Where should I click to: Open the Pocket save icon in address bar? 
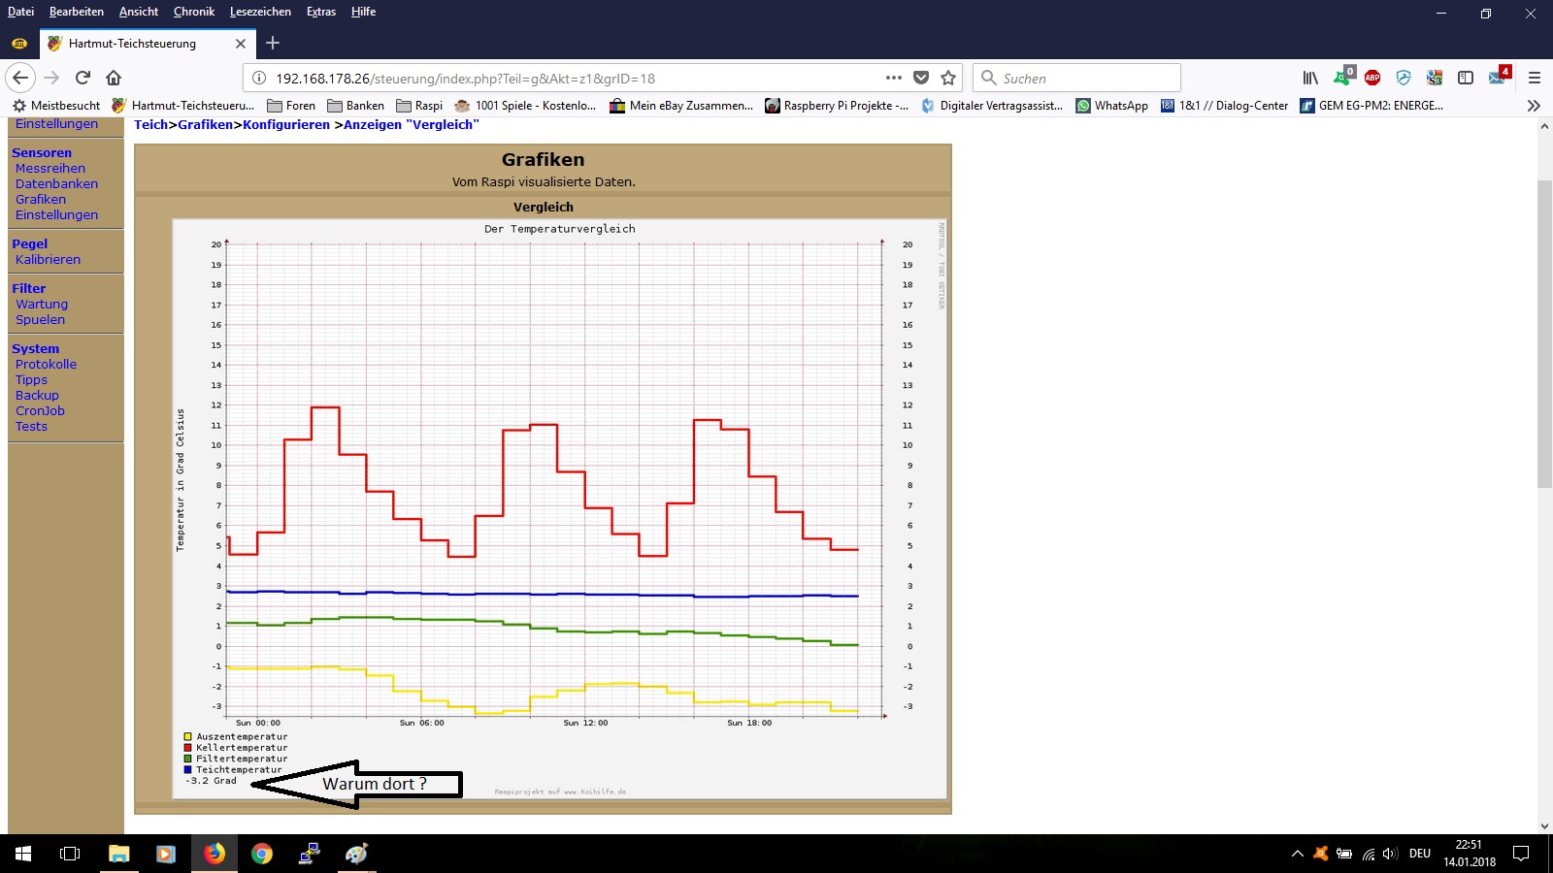pos(921,78)
